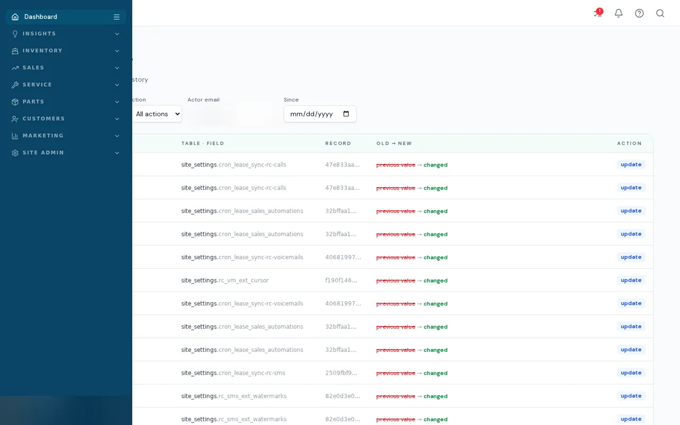Image resolution: width=680 pixels, height=425 pixels.
Task: Expand the Marketing section chevron
Action: [117, 136]
